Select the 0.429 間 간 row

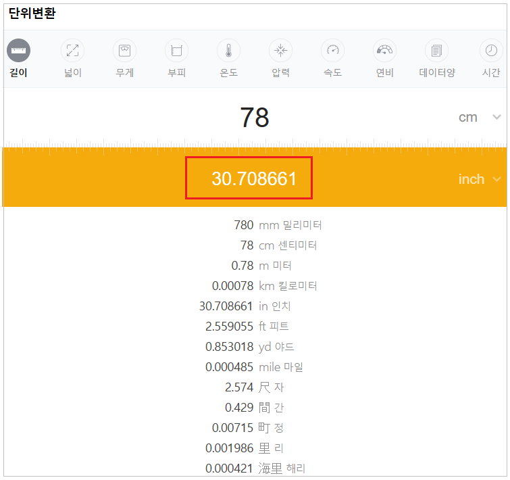255,407
